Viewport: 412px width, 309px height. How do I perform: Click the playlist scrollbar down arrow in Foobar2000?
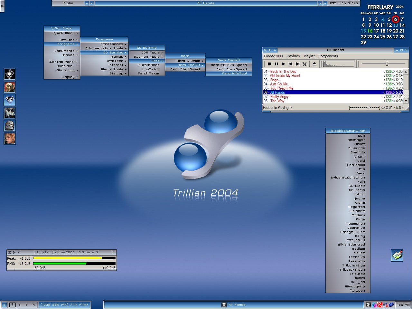[406, 101]
